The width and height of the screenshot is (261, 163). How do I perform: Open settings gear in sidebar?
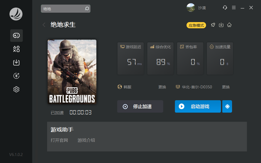click(x=16, y=89)
